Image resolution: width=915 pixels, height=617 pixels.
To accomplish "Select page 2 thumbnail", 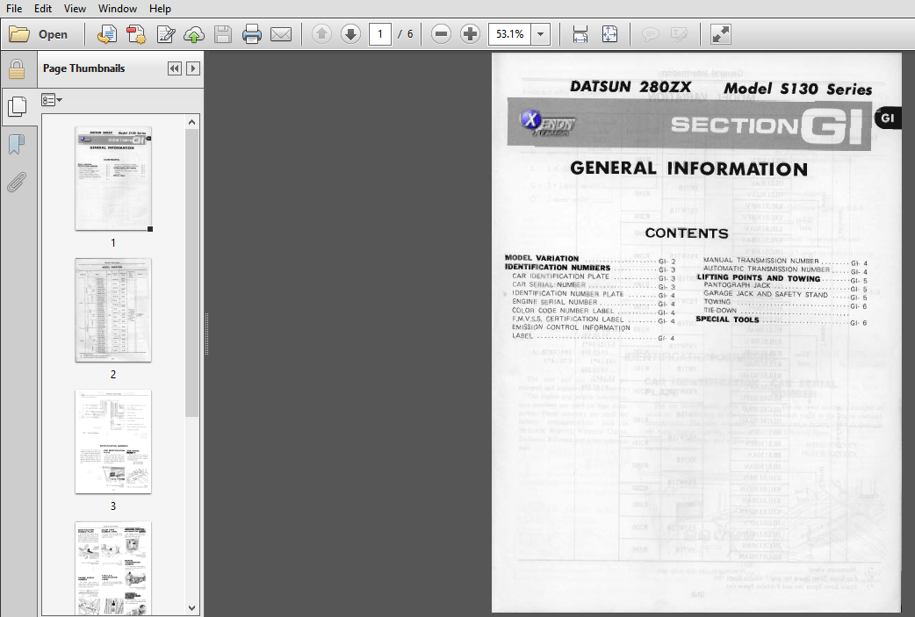I will (113, 310).
